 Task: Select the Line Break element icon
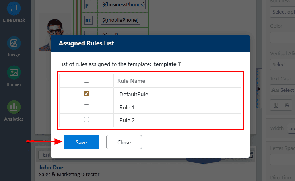coord(14,8)
